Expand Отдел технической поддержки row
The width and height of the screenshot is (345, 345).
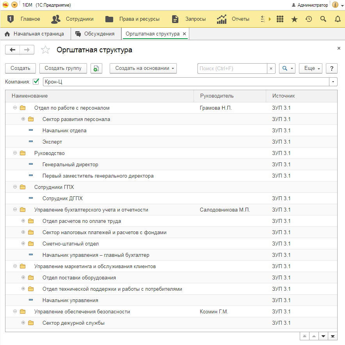point(23,289)
